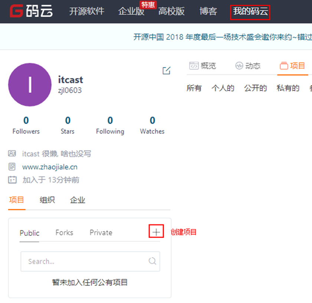The width and height of the screenshot is (312, 303).
Task: Switch to the 组织 tab
Action: [x=47, y=200]
